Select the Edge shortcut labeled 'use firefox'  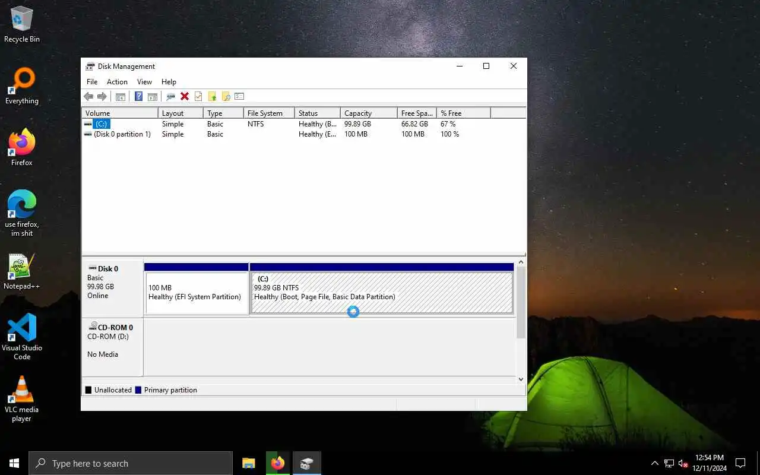coord(22,214)
